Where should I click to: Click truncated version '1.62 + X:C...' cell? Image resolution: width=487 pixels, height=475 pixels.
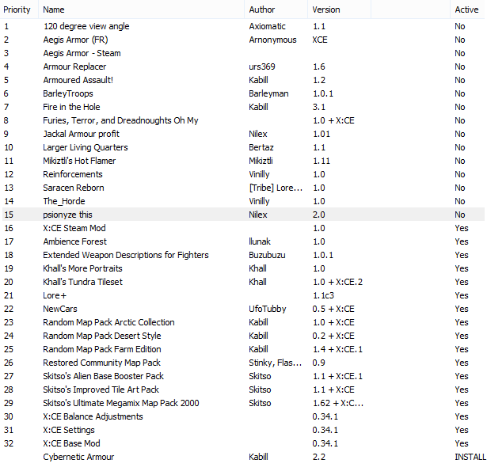tap(338, 403)
